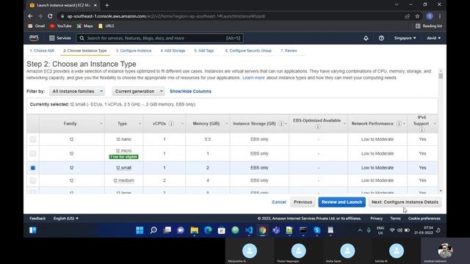Open the Services grid menu
The width and height of the screenshot is (470, 264).
coord(60,38)
